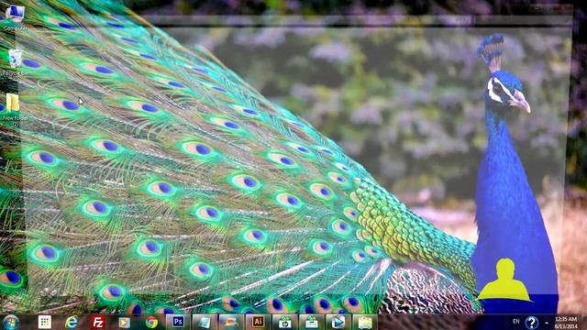587x330 pixels.
Task: Switch to Adobe Illustrator in the taskbar
Action: tap(258, 322)
